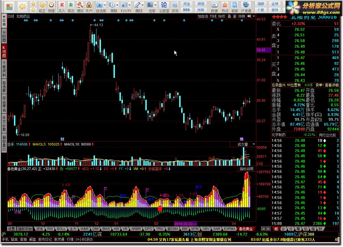Open 股市日记 in the bottom bar
This screenshot has height=247, width=343.
45,239
